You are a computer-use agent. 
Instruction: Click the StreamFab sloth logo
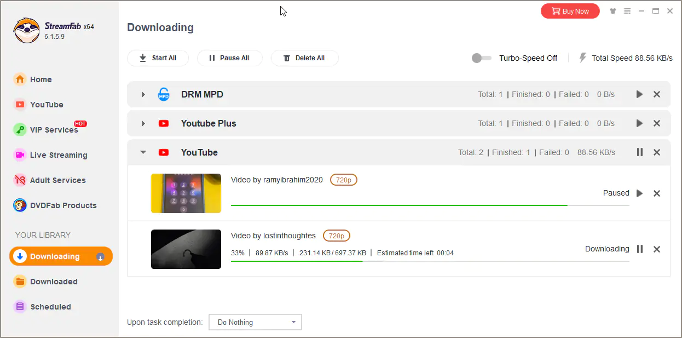[26, 31]
